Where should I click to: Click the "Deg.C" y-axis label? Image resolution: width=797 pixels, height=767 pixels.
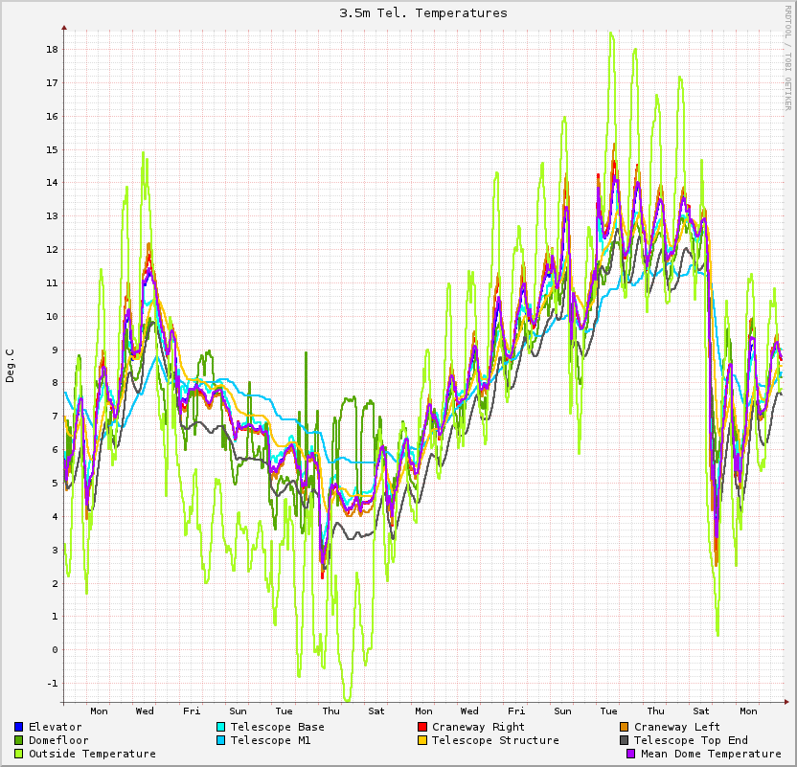(x=11, y=366)
